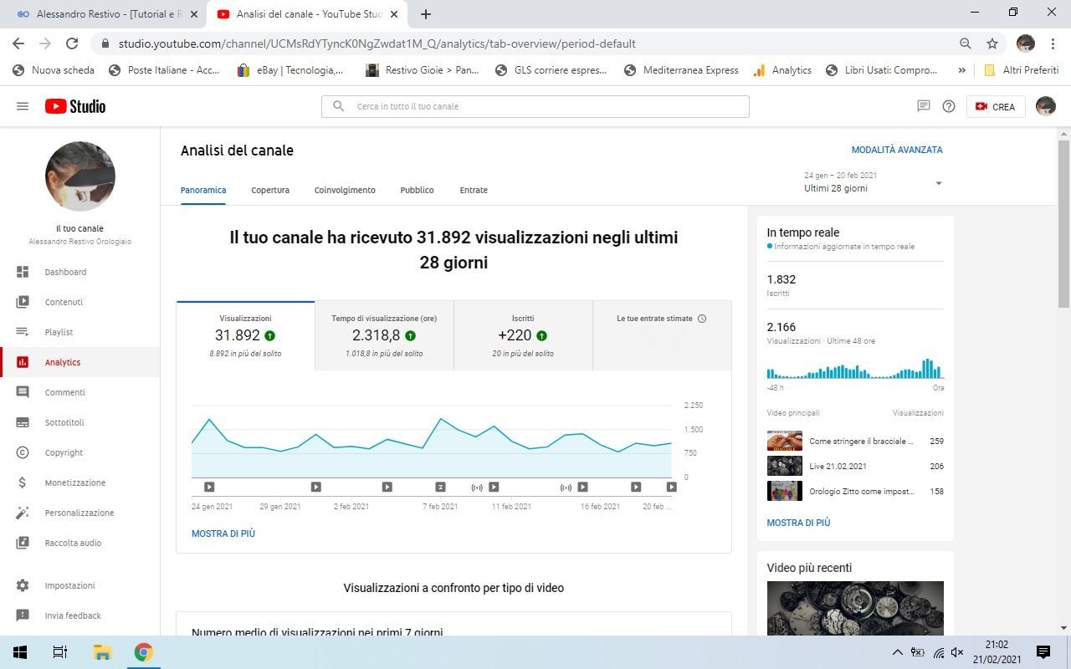Image resolution: width=1071 pixels, height=669 pixels.
Task: Click the channel profile picture in sidebar
Action: click(80, 176)
